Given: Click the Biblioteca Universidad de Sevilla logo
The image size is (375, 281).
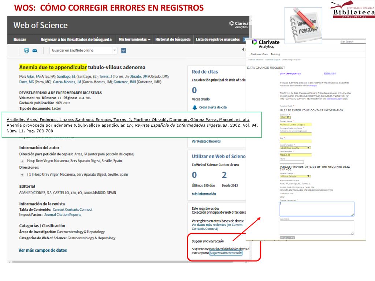Looking at the screenshot, I should coord(352,10).
